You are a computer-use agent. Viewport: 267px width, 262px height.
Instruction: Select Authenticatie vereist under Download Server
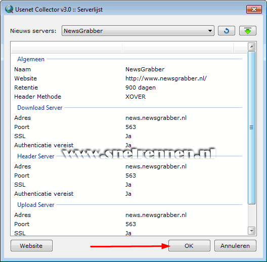44,145
